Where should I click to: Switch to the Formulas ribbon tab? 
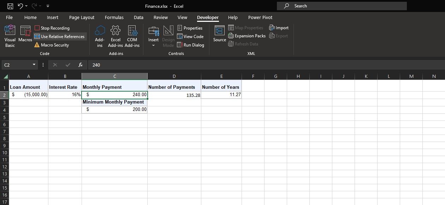pyautogui.click(x=114, y=17)
